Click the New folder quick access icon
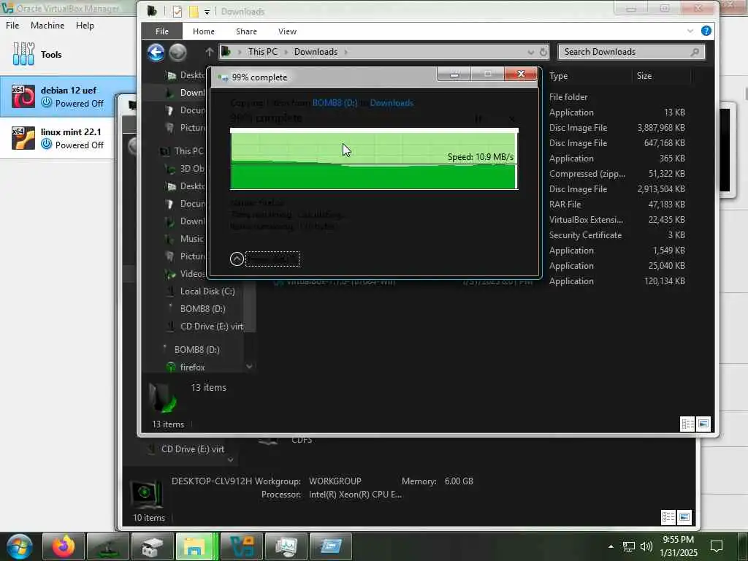 coord(194,12)
